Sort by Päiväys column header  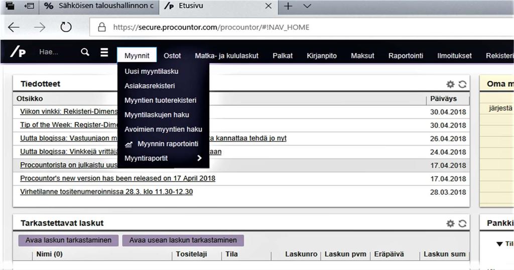click(444, 99)
